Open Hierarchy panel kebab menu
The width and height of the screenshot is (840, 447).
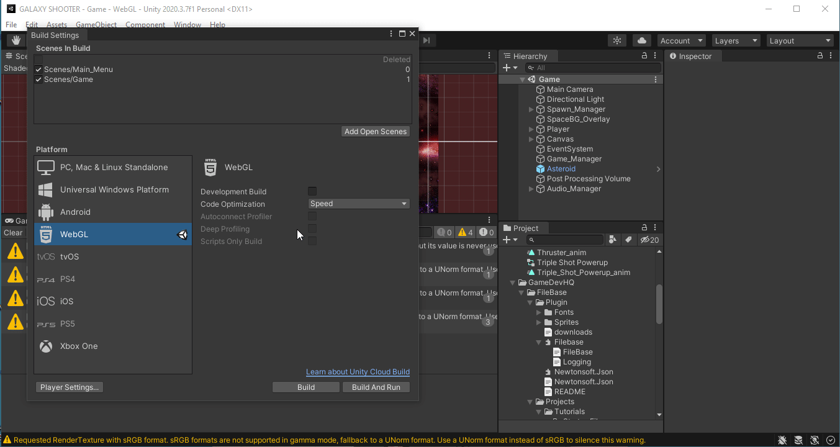tap(656, 56)
